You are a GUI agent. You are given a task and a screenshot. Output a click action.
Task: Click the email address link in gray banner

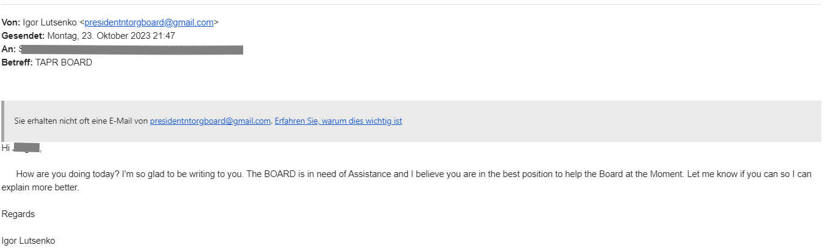[x=210, y=121]
